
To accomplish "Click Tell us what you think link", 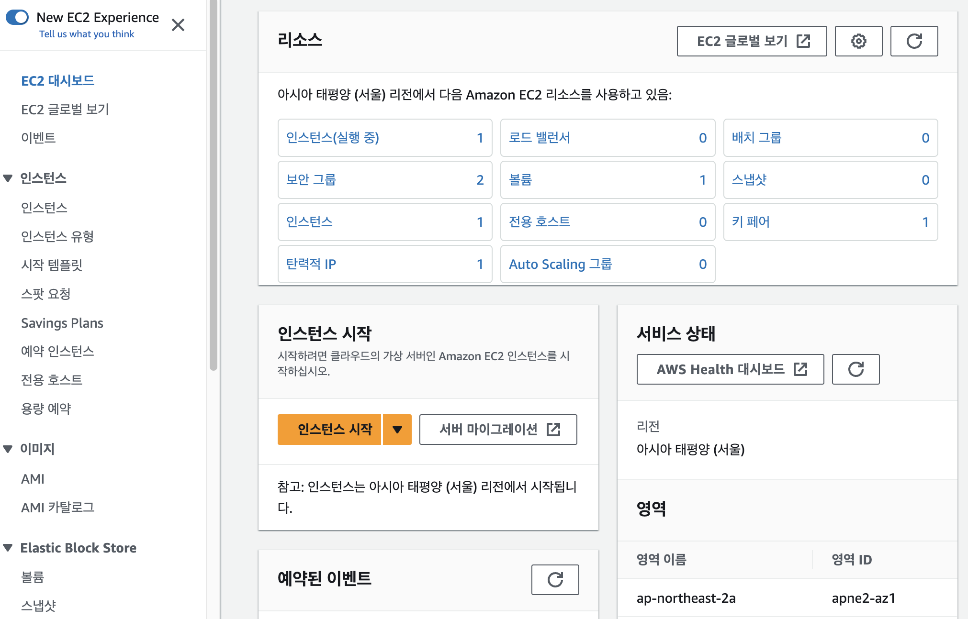I will 87,34.
